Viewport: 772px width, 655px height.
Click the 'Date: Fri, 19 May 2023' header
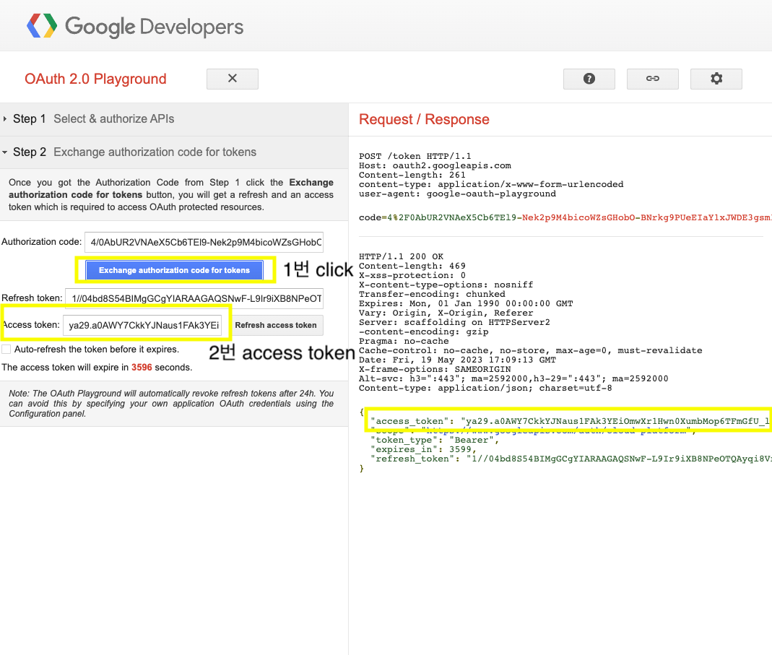(x=457, y=360)
